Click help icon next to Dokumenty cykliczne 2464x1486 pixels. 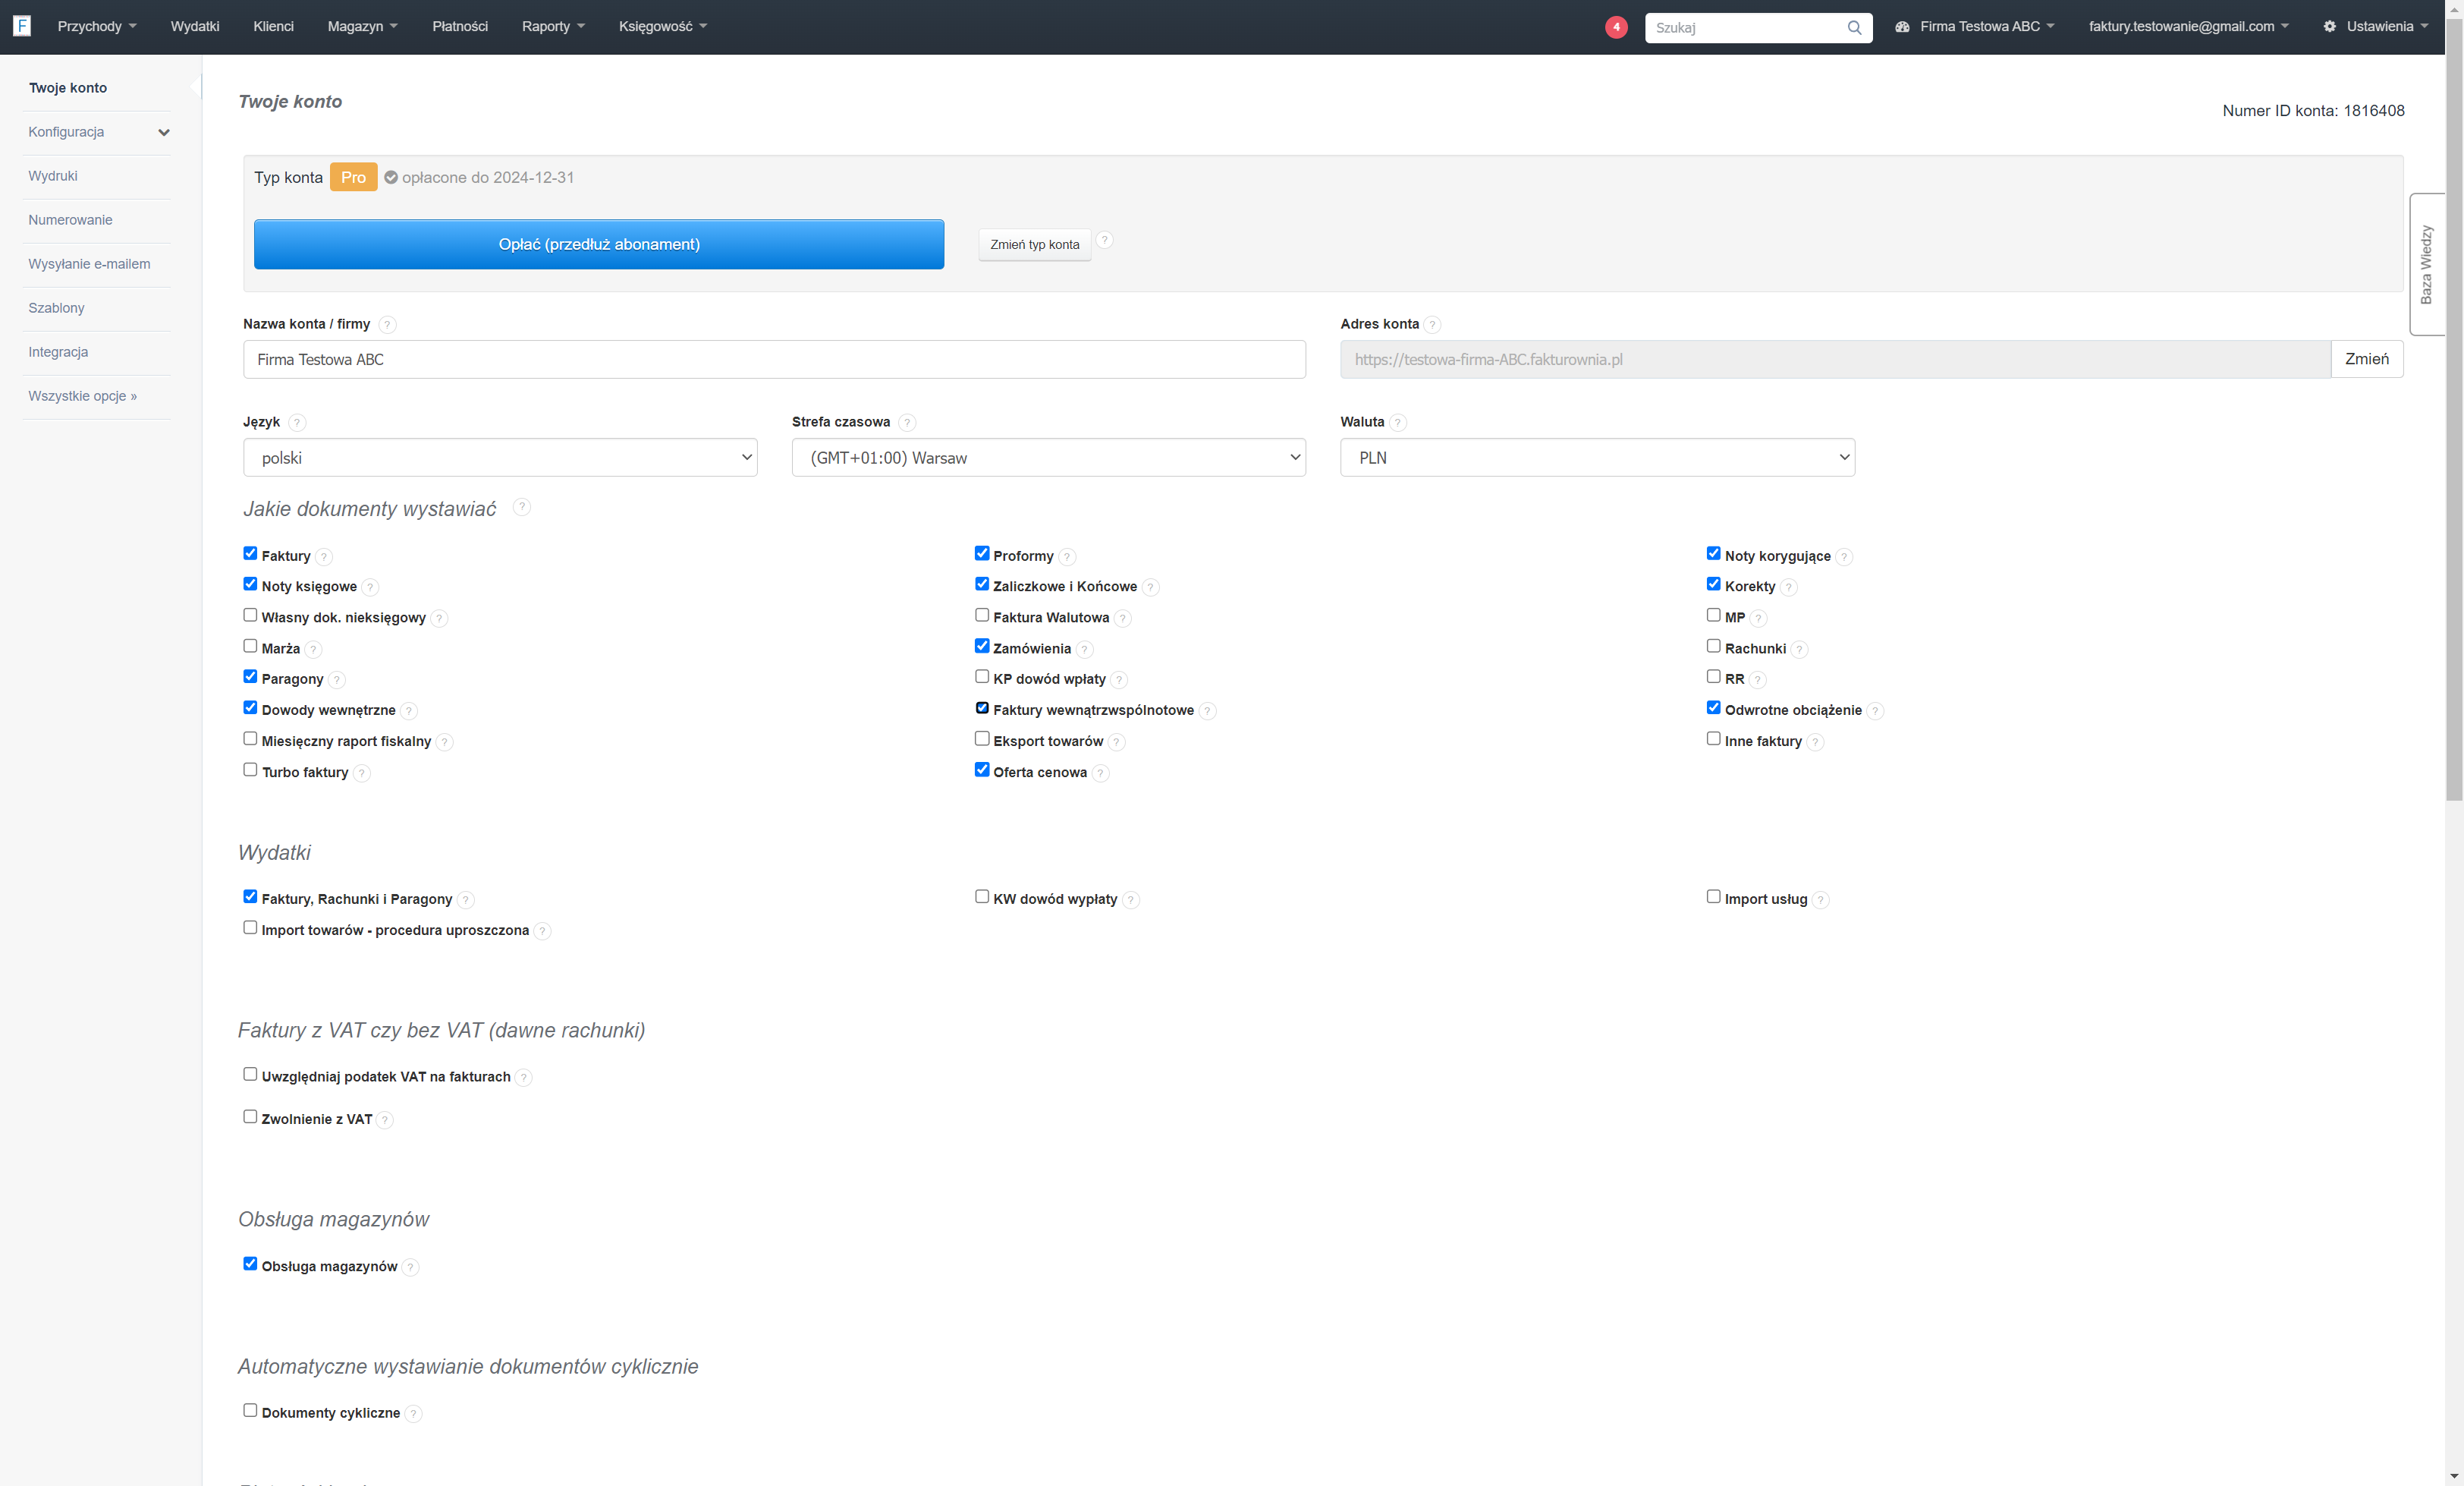click(413, 1413)
